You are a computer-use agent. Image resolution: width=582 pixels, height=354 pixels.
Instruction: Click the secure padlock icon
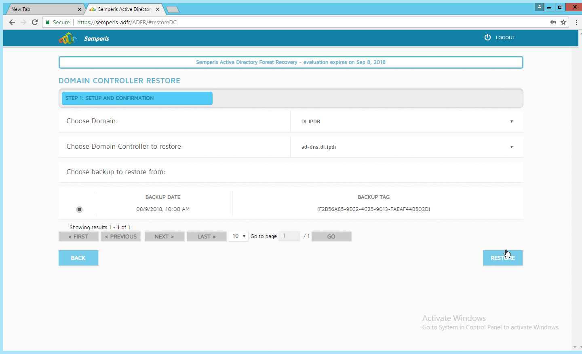pos(48,22)
